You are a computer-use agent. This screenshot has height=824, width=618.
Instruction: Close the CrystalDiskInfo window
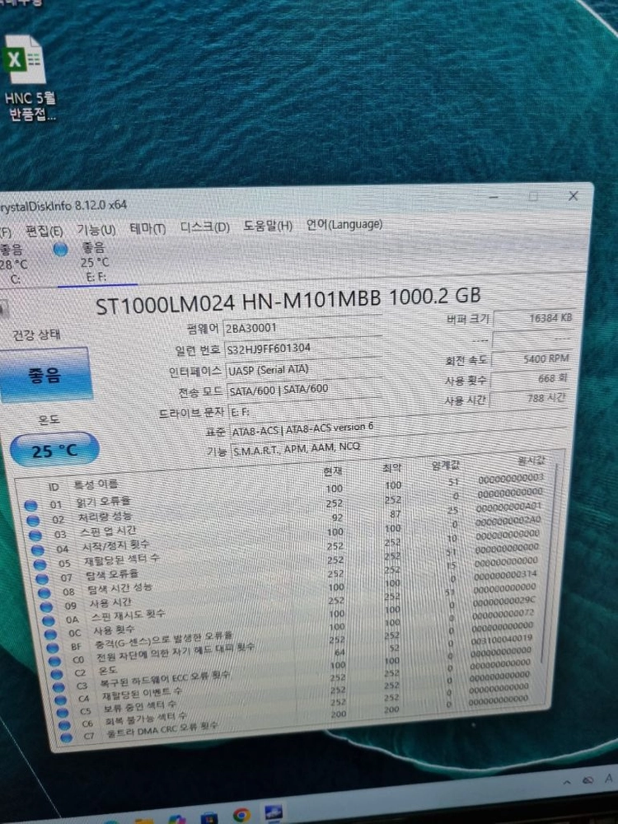(x=574, y=196)
